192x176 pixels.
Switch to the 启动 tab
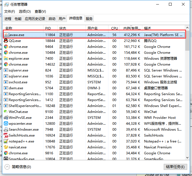(x=52, y=19)
